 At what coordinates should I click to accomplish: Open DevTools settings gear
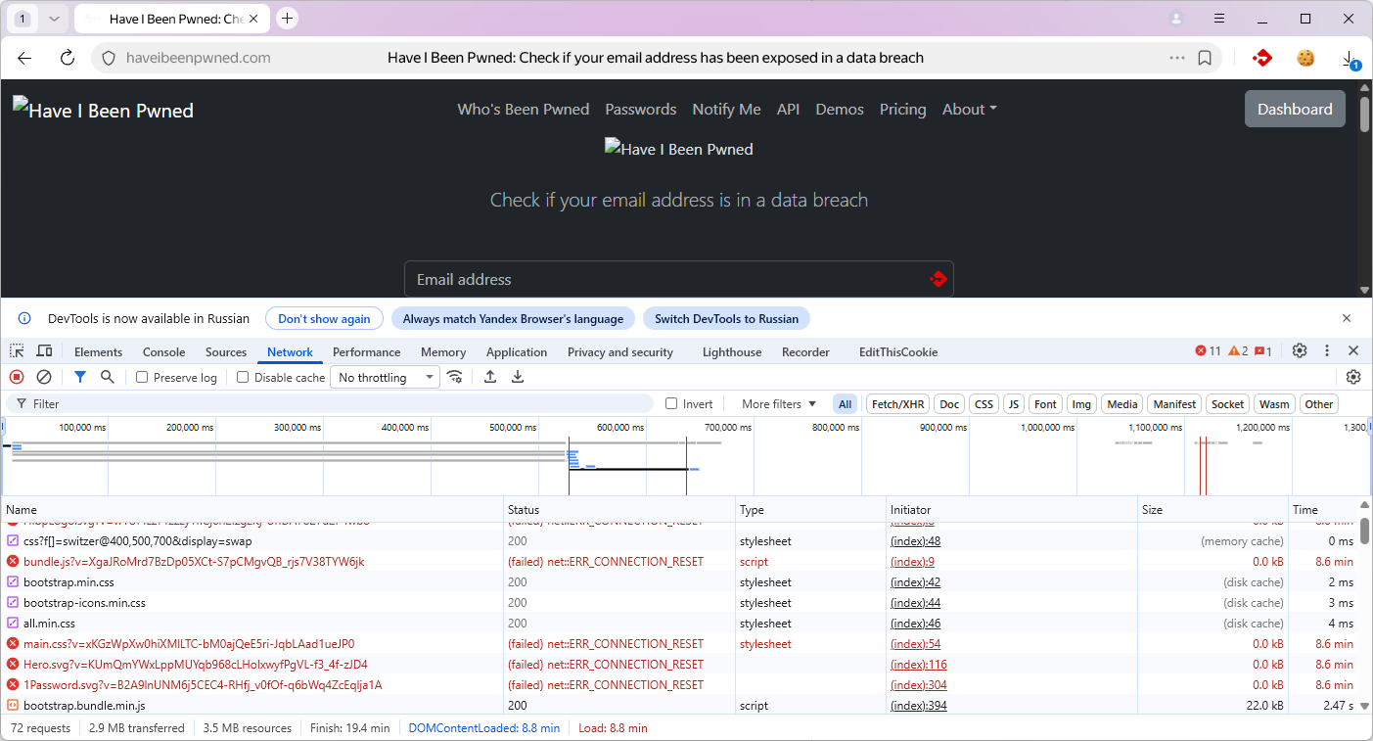pyautogui.click(x=1300, y=350)
